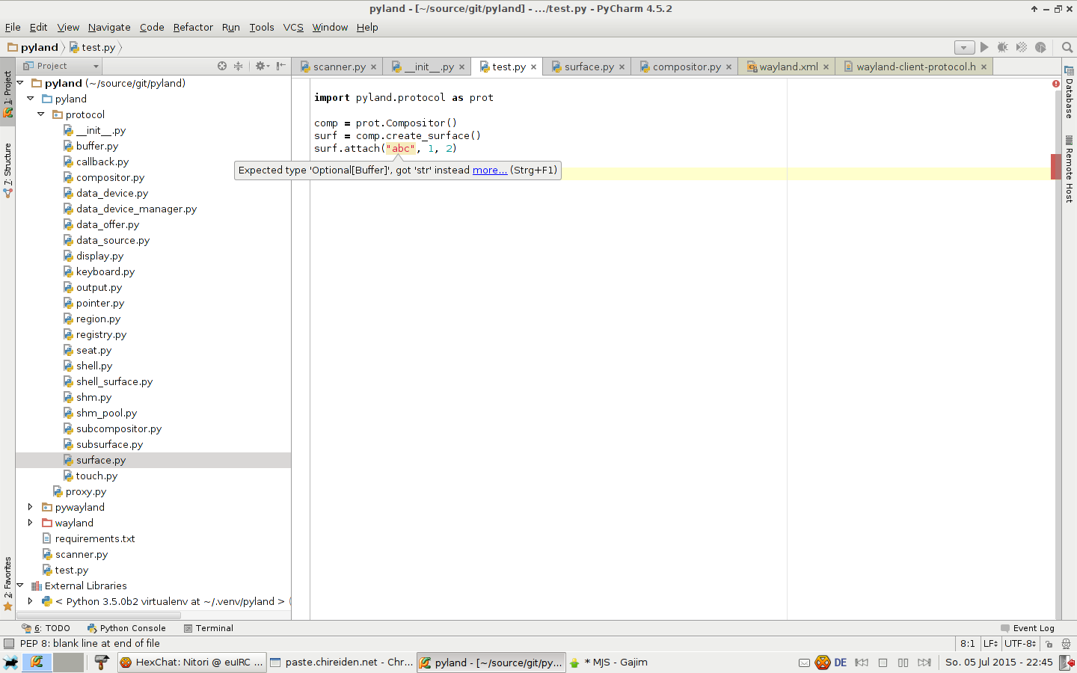The width and height of the screenshot is (1077, 673).
Task: Open Project panel gear settings
Action: (260, 66)
